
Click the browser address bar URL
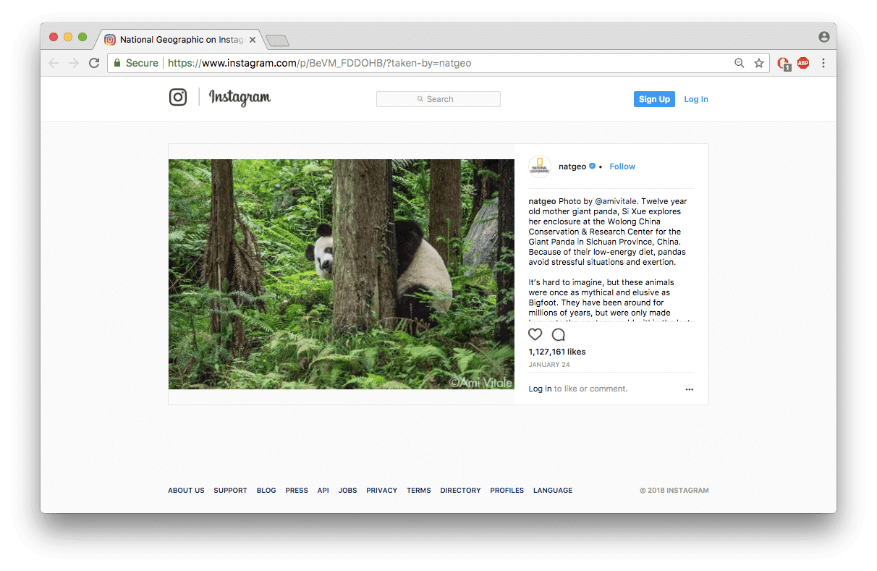coord(319,63)
